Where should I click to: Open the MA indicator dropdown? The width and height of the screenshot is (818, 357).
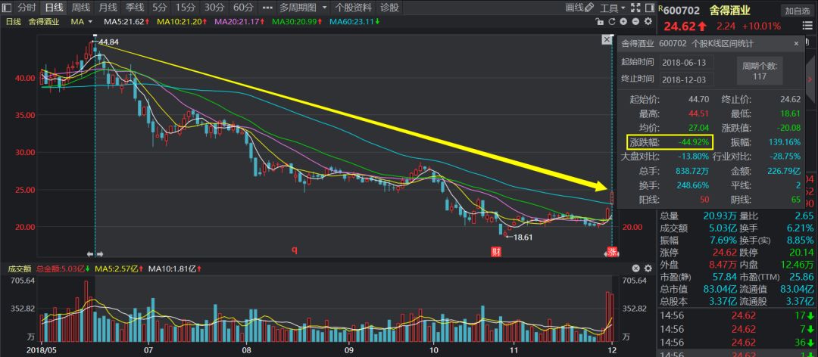81,21
